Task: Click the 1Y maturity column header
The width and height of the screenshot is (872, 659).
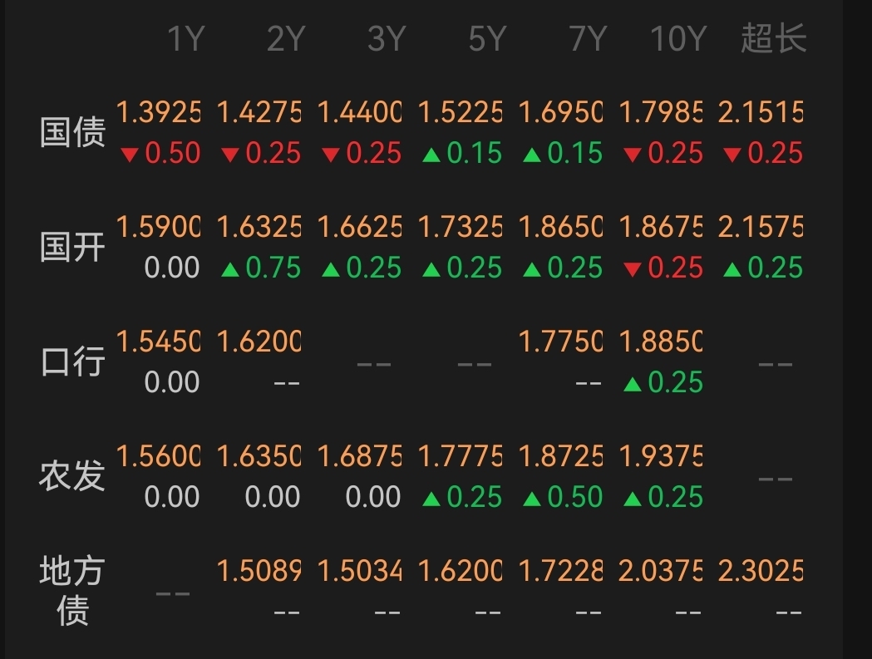Action: tap(185, 39)
